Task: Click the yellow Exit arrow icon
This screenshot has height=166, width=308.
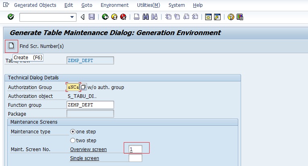Action: coord(114,17)
